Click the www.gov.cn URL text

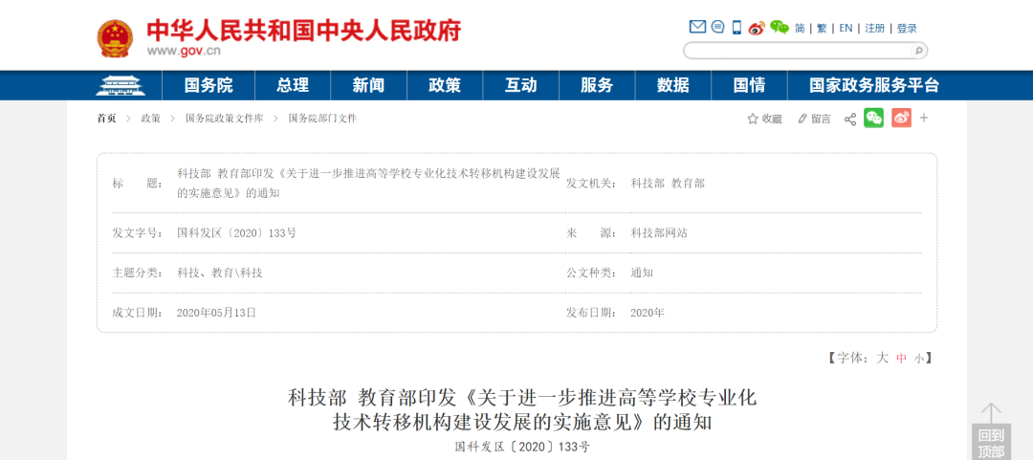tap(184, 52)
